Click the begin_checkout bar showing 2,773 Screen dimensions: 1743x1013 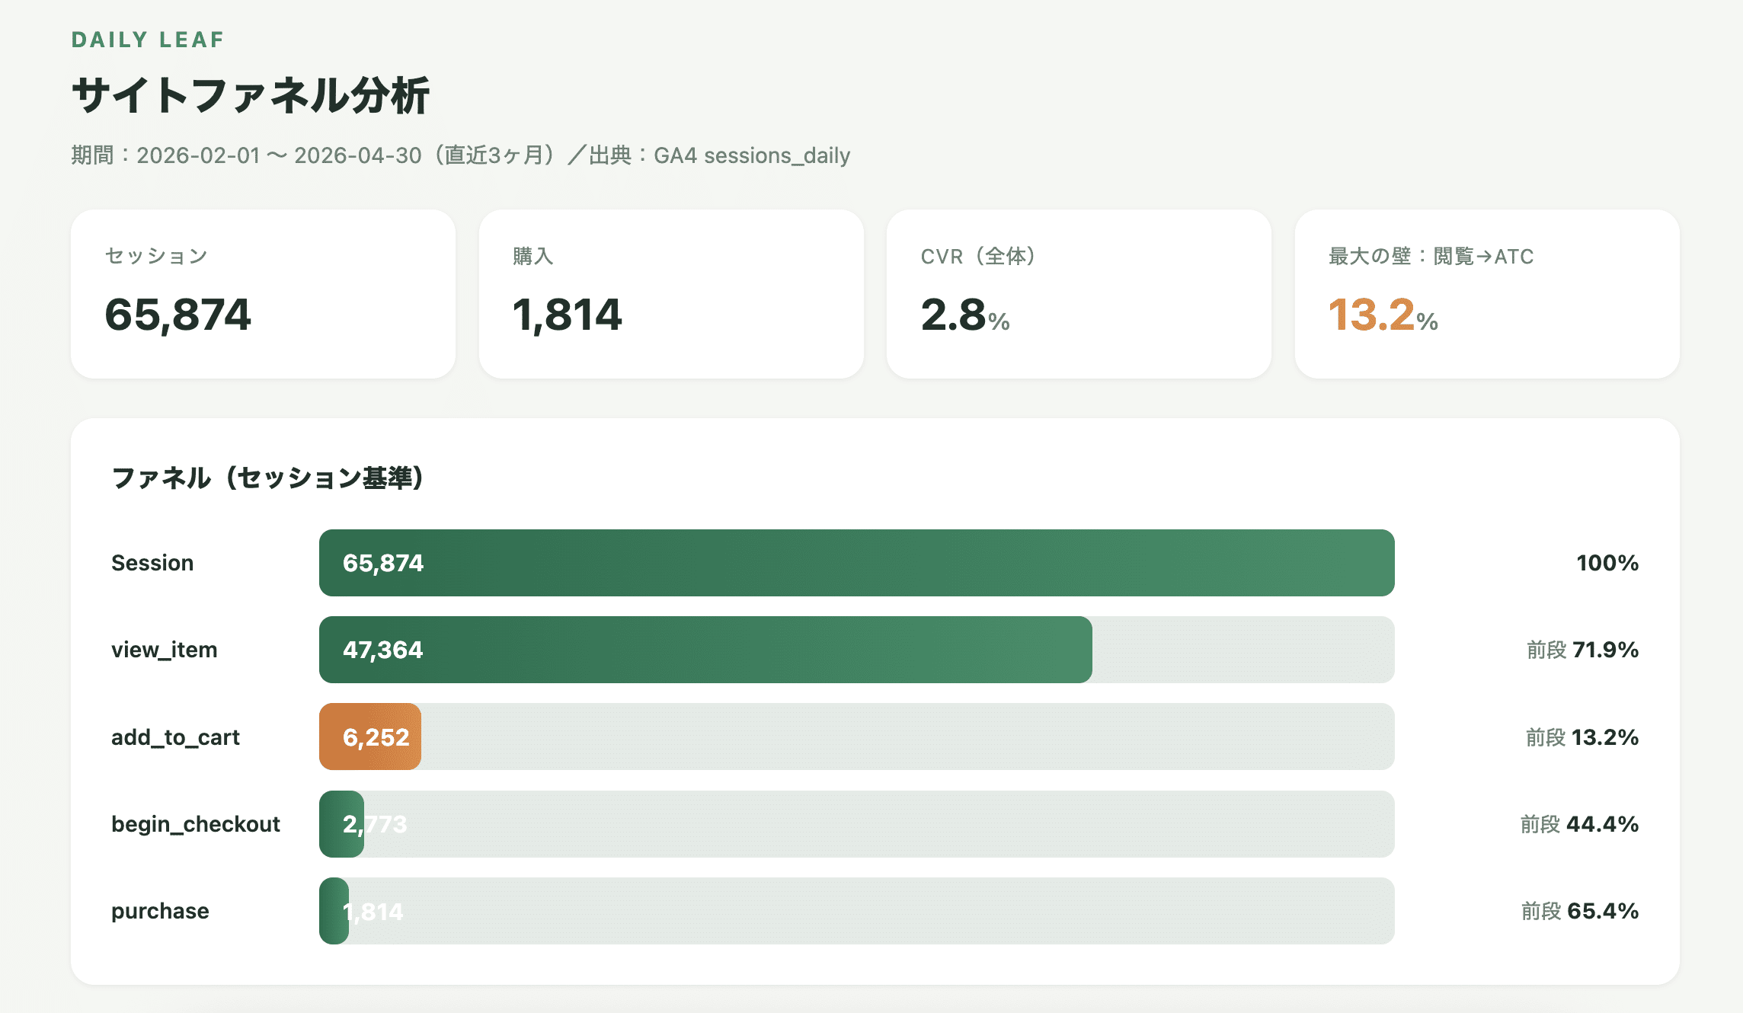click(341, 824)
